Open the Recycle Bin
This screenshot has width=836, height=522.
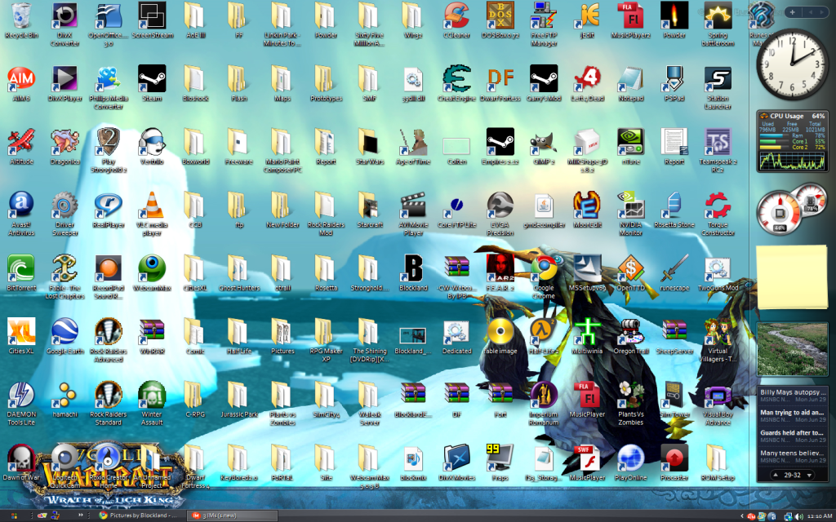(20, 15)
